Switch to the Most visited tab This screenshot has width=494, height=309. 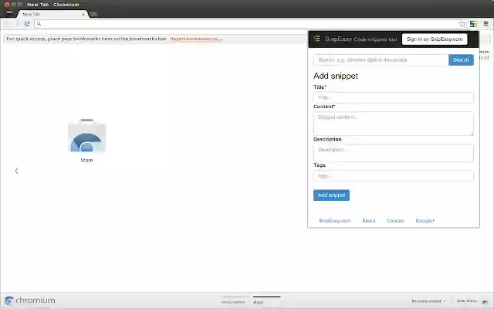(233, 302)
